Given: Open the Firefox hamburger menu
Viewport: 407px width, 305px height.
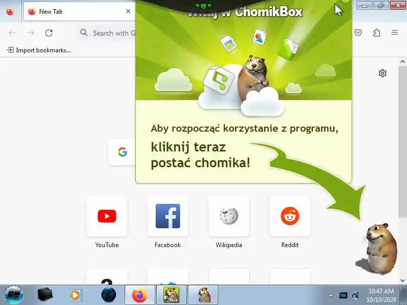Looking at the screenshot, I should point(395,33).
